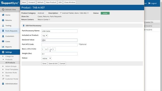Expand the Email Templates section
This screenshot has height=91, width=162.
[3, 70]
